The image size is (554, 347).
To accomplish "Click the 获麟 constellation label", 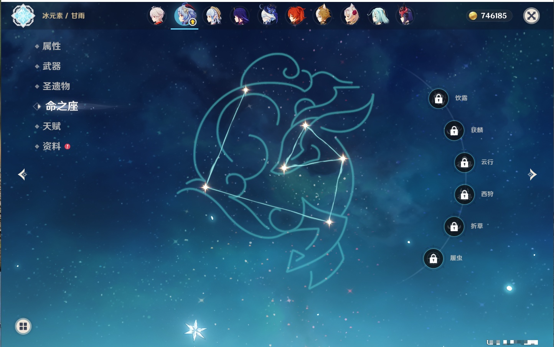I will (477, 130).
